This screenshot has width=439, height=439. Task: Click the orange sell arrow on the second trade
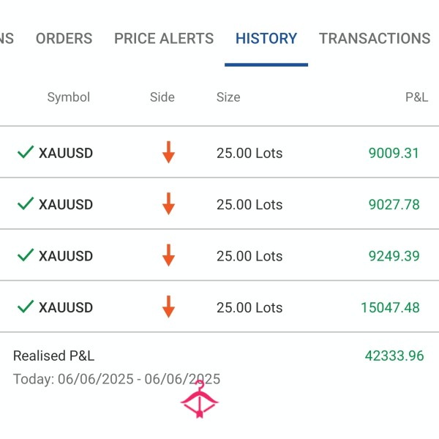[168, 203]
